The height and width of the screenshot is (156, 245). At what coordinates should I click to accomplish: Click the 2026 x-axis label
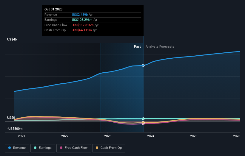pyautogui.click(x=237, y=136)
